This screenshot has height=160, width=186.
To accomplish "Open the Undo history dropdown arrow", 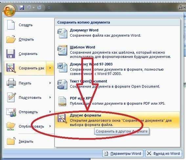I will click(33, 8).
